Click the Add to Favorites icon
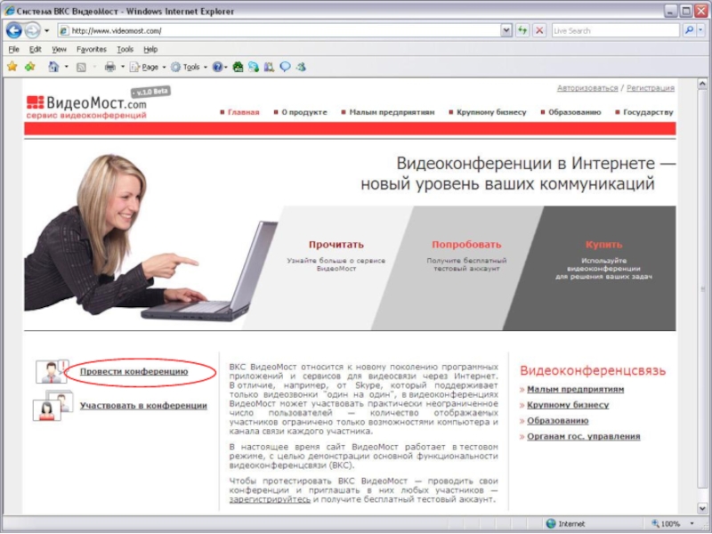 tap(29, 67)
